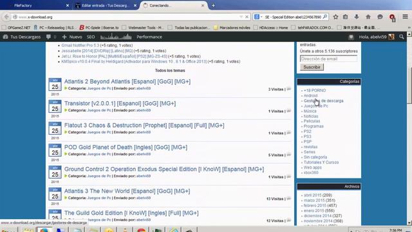The image size is (412, 232).
Task: Select the Gestores de descarga category
Action: pyautogui.click(x=323, y=101)
